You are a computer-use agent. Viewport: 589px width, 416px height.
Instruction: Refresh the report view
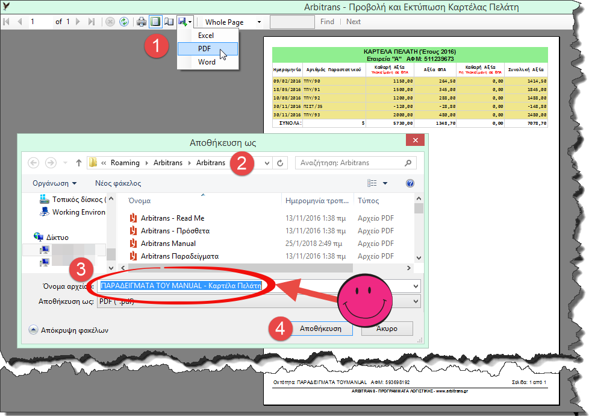coord(124,22)
